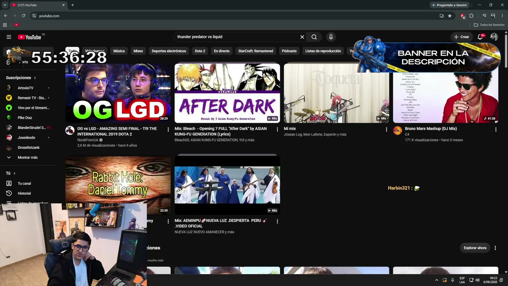Open Mi mix options menu
The height and width of the screenshot is (286, 508).
[x=387, y=129]
